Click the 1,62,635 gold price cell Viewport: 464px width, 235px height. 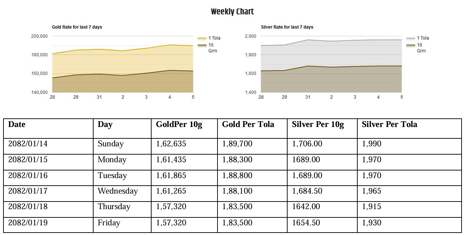(171, 144)
